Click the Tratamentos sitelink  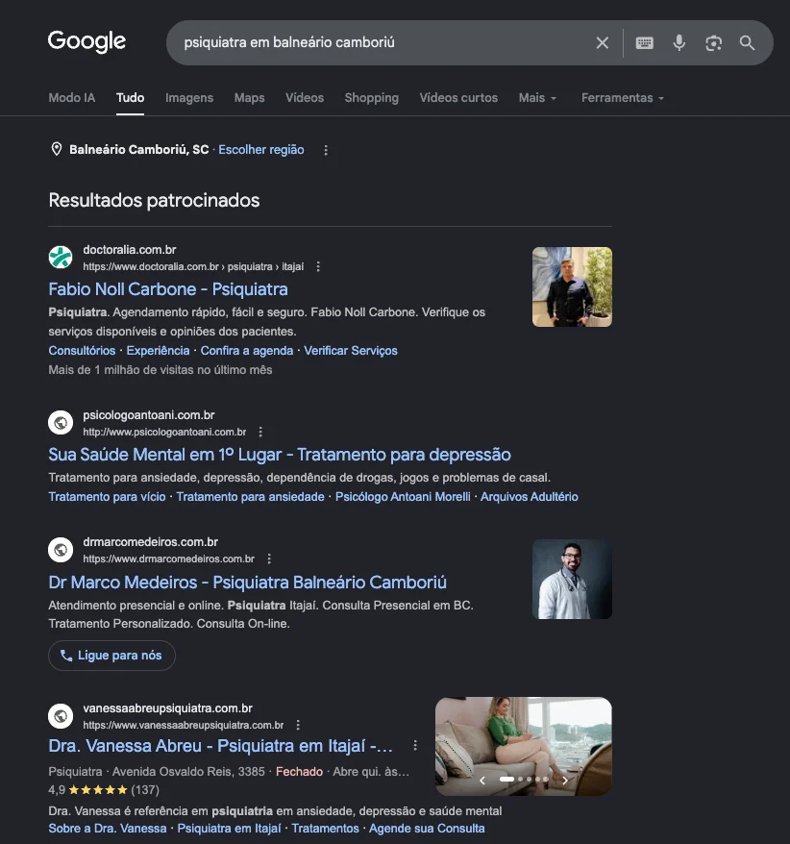325,829
